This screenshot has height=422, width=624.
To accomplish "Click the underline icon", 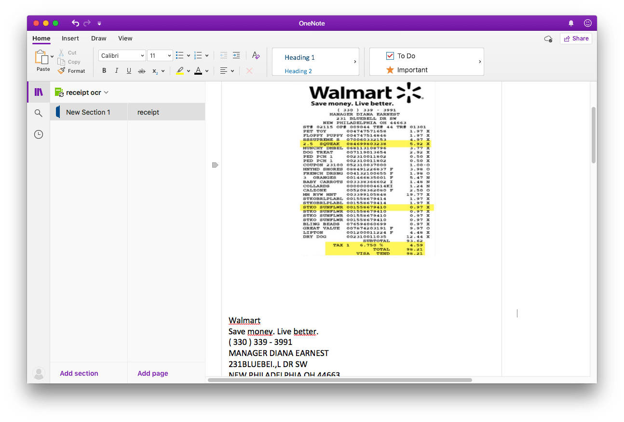I will point(129,71).
